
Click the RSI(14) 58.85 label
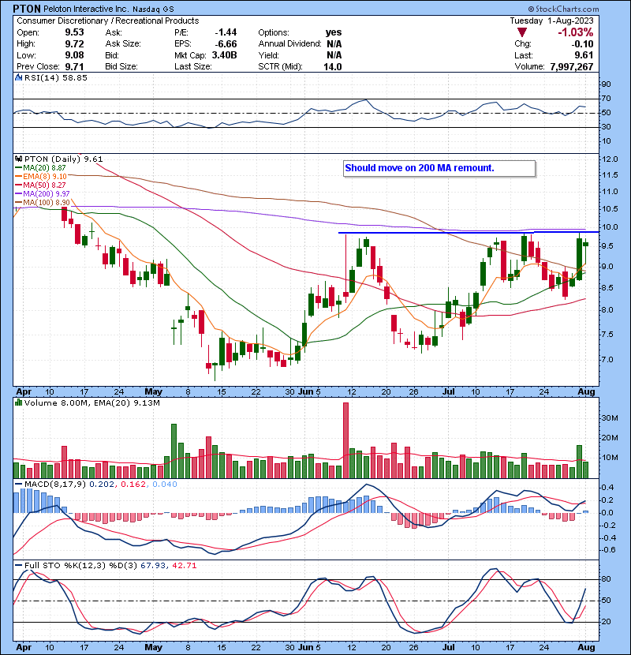[56, 77]
